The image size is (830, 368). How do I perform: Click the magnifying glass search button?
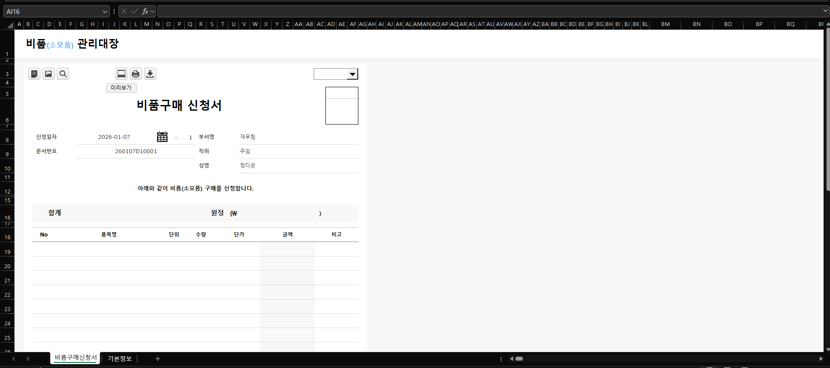click(63, 74)
